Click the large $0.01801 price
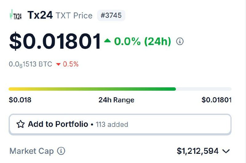The height and width of the screenshot is (163, 246). click(55, 41)
